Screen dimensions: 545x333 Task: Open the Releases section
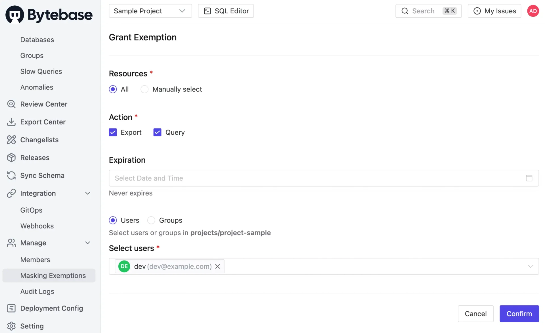[34, 157]
